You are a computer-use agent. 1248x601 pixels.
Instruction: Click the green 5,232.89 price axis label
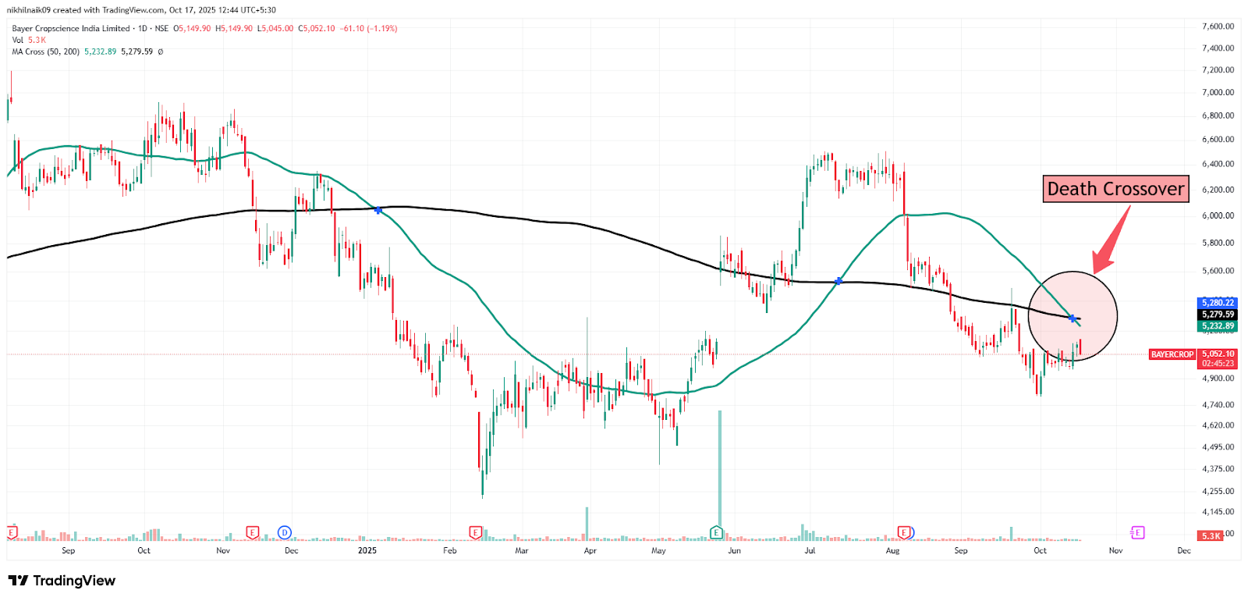[x=1218, y=326]
